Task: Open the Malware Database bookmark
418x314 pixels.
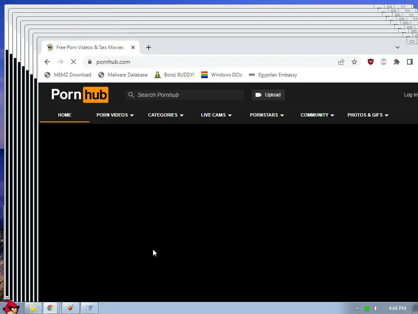Action: 122,75
